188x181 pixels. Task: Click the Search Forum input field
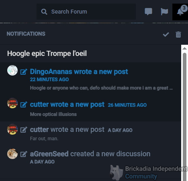86,12
